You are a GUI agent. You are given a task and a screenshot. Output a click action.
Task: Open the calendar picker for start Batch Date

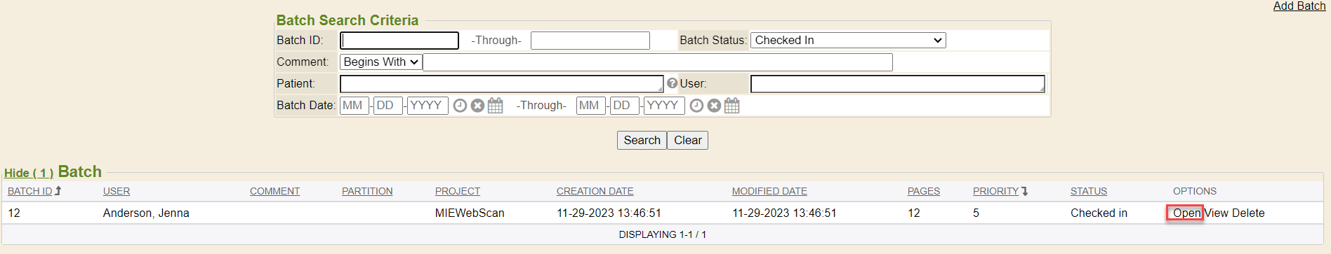tap(496, 106)
